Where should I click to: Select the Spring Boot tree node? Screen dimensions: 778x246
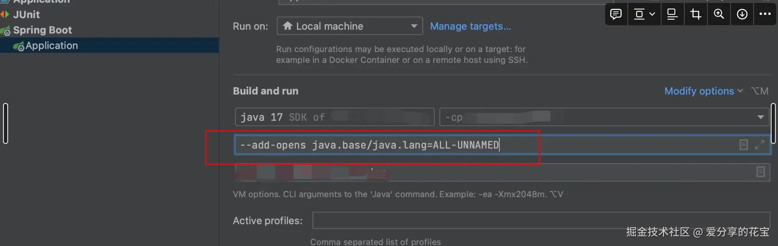(42, 30)
